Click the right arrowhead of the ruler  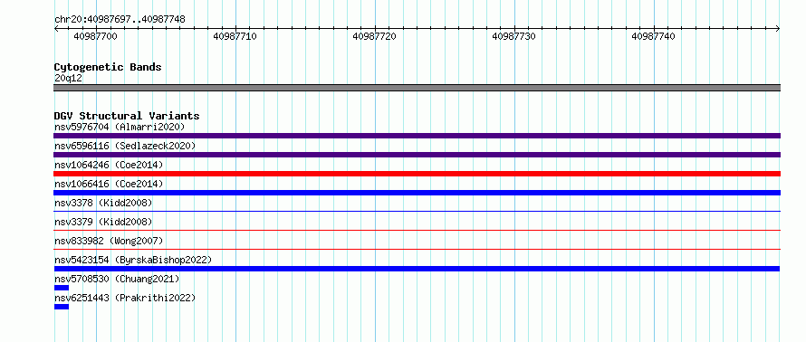point(778,29)
